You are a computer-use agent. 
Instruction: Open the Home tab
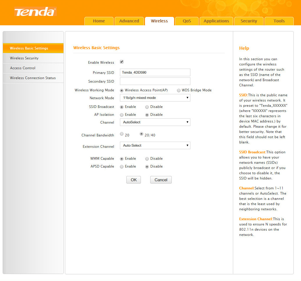tap(99, 21)
